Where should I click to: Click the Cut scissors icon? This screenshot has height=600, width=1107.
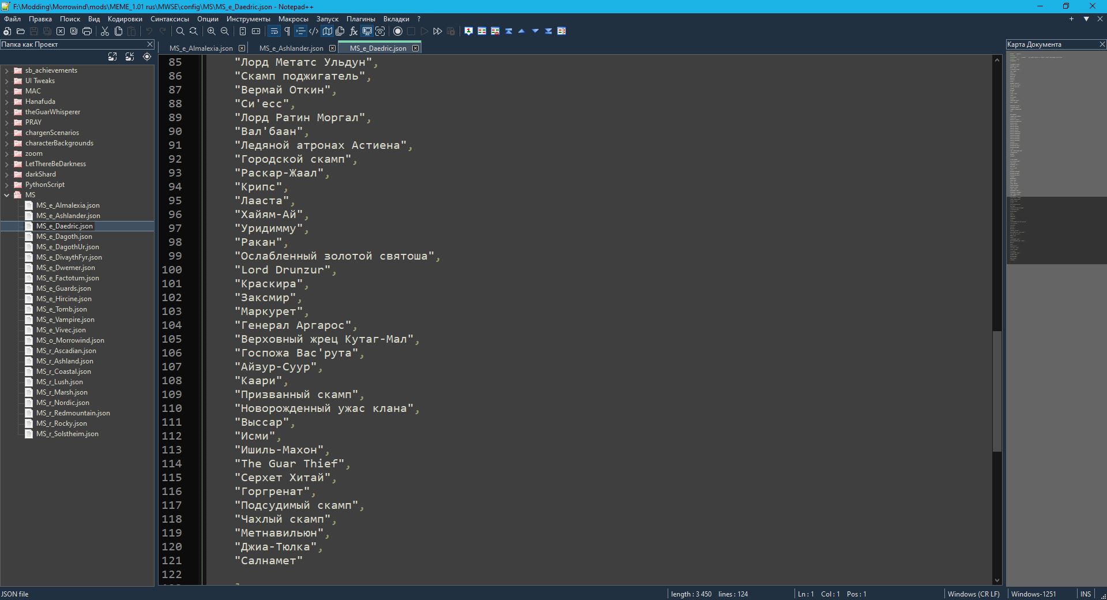click(x=105, y=31)
